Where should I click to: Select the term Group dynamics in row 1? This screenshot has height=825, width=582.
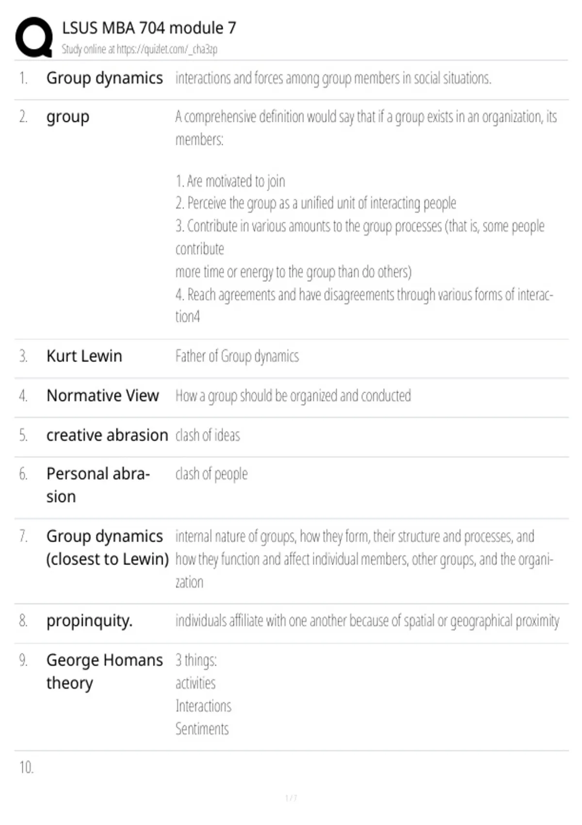pyautogui.click(x=104, y=79)
